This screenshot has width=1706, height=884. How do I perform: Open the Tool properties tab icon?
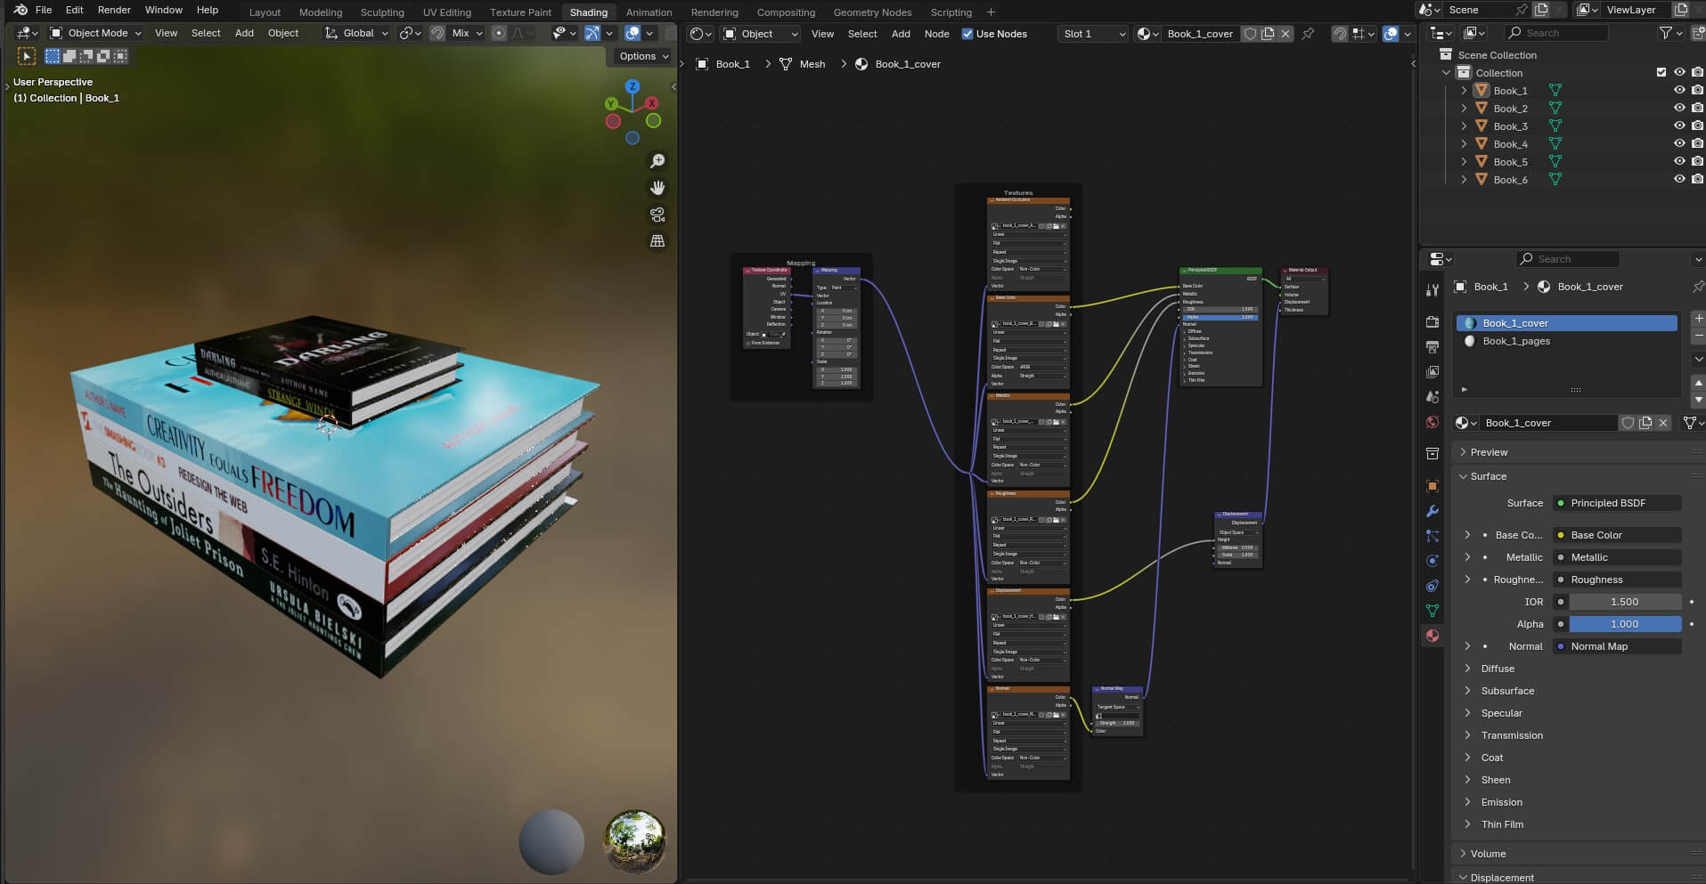click(1433, 290)
